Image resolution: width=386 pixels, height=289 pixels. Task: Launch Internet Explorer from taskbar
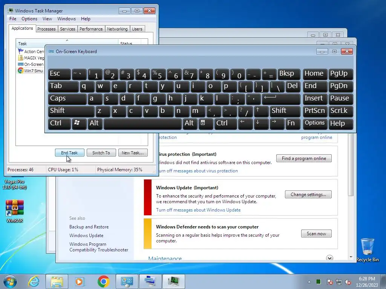[x=34, y=281]
